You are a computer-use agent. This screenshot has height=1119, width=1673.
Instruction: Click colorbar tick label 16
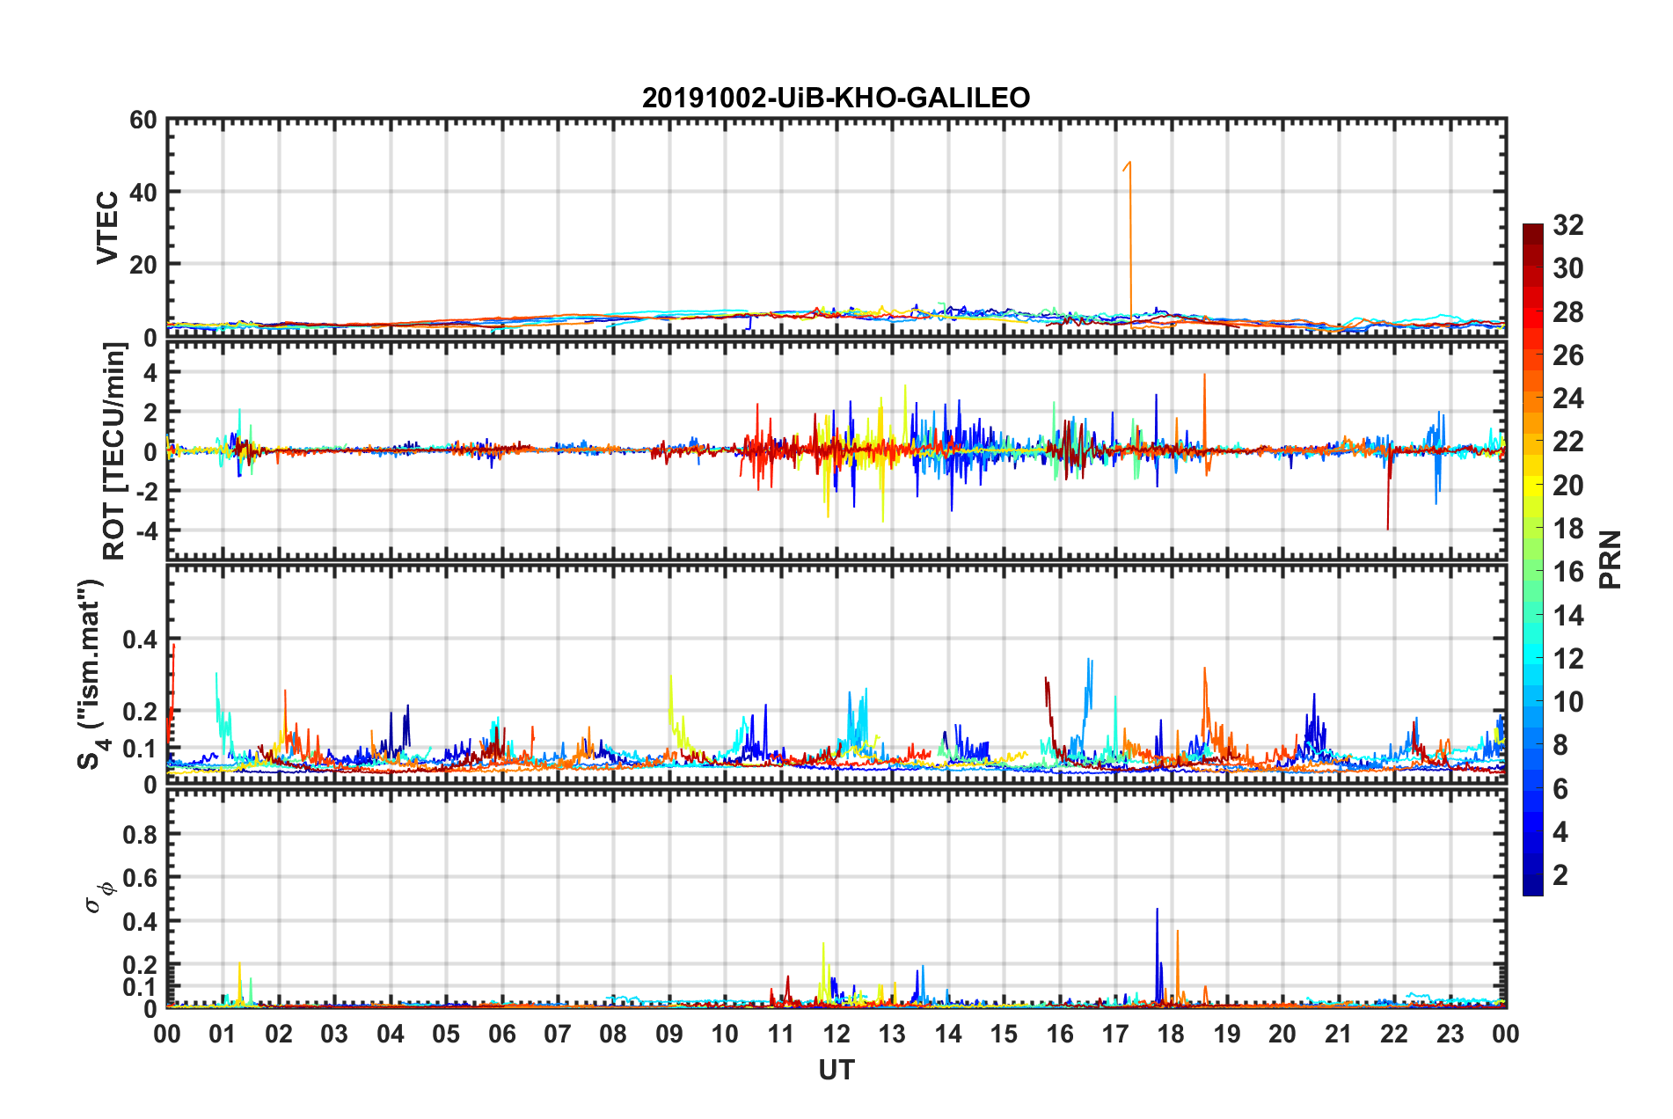coord(1567,572)
